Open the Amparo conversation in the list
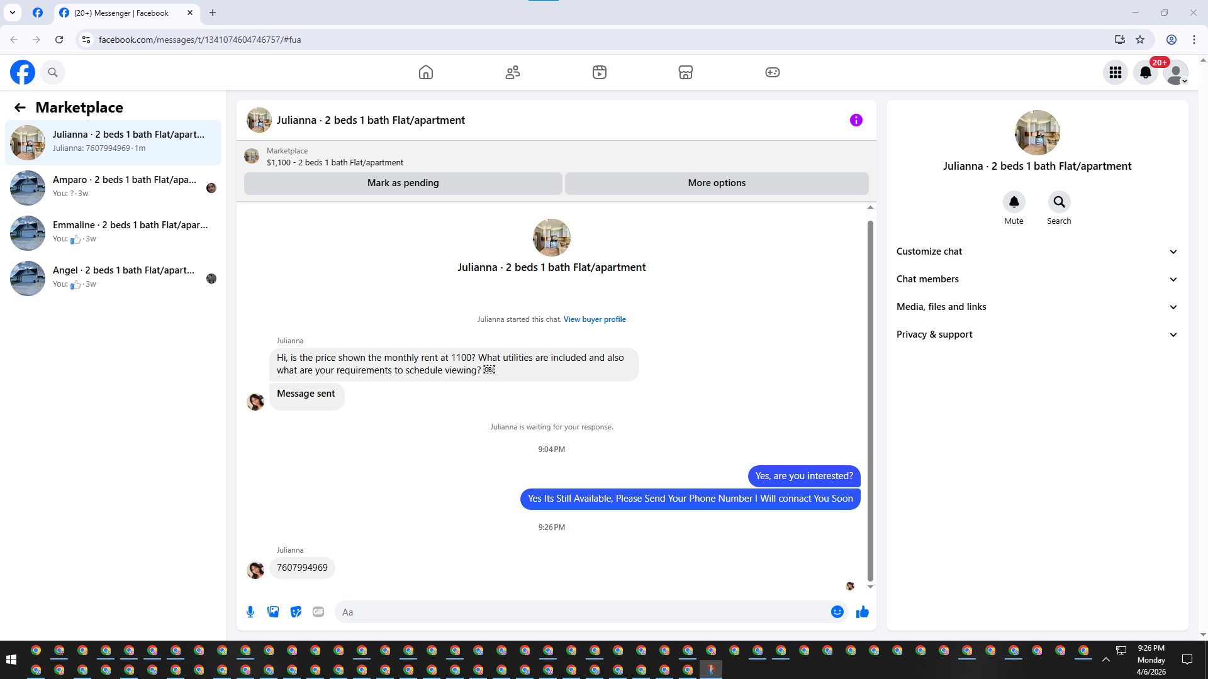 point(113,188)
